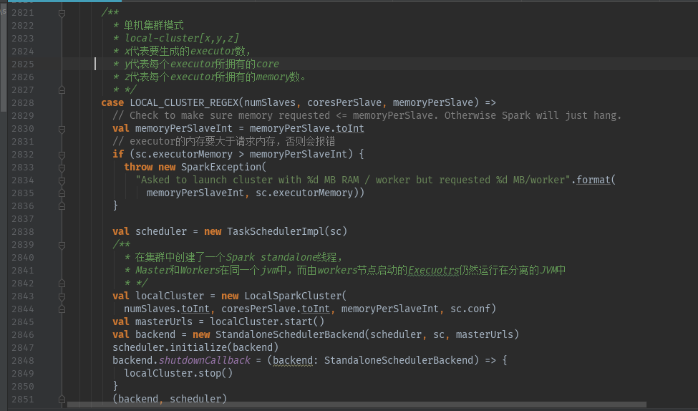Screen dimensions: 698x411
Task: Click coresPerSlave parameter on line 2828
Action: [x=344, y=103]
